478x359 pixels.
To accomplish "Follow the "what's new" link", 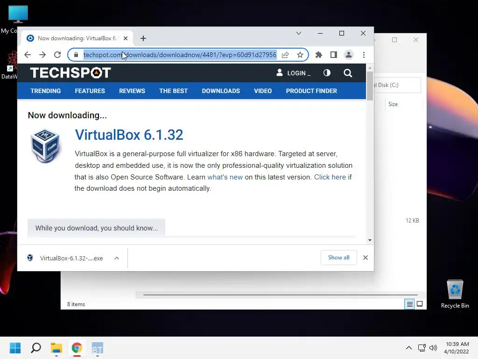I will point(225,177).
